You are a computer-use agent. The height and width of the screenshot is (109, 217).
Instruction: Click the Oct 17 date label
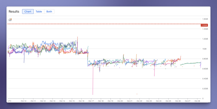click(91, 101)
